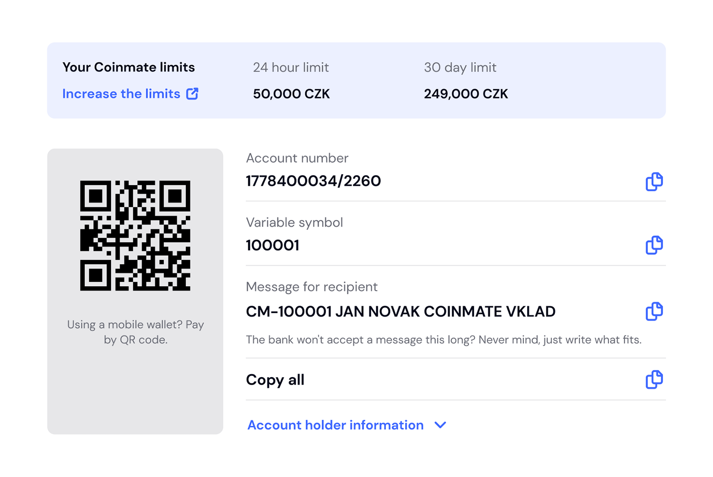Click the hint about bank message length
713x477 pixels.
click(443, 340)
